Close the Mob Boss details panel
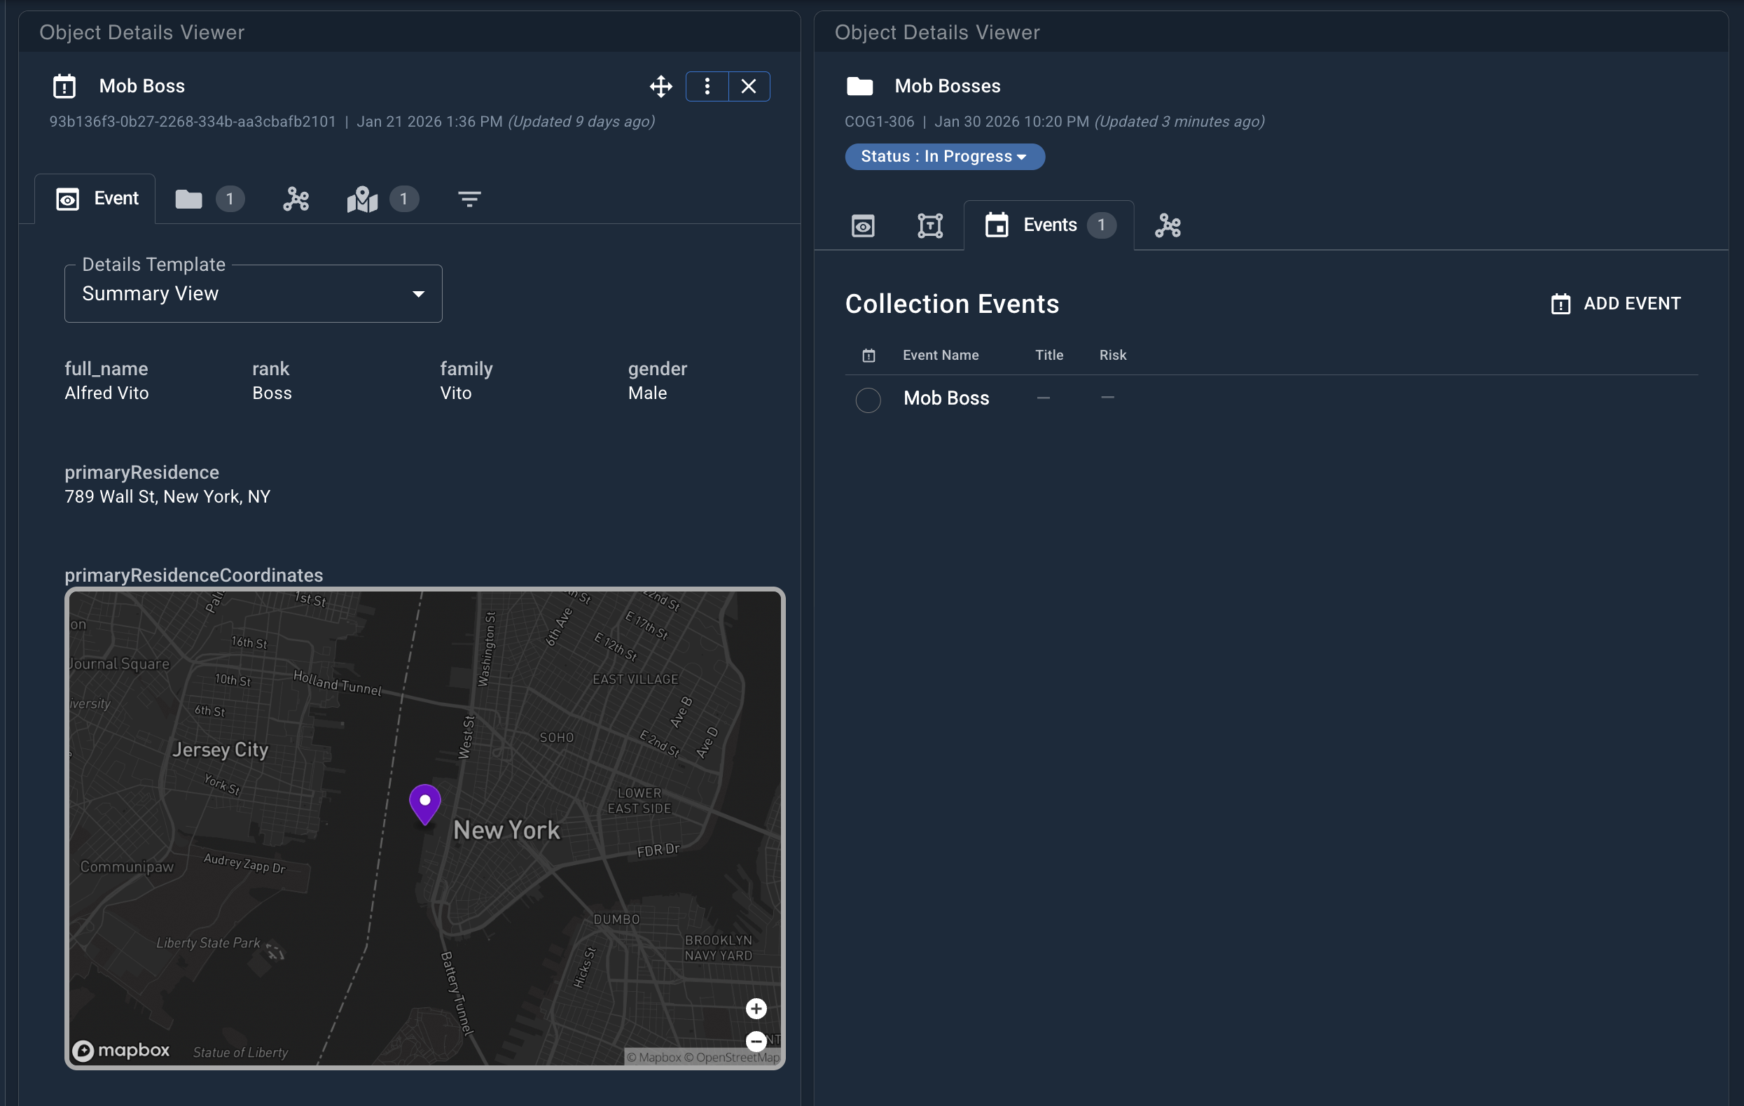The image size is (1744, 1106). click(x=748, y=87)
